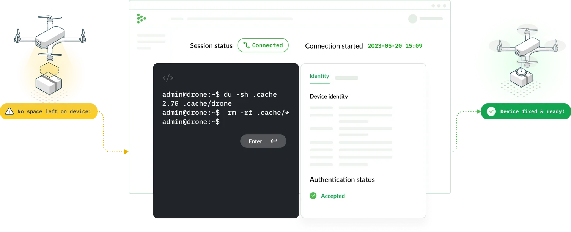Click the 'rm -rf .cache/*' terminal command line
571x232 pixels.
(x=226, y=113)
